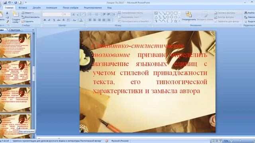This screenshot has height=143, width=255.
Task: Select the five-point star shape
Action: coord(176,21)
